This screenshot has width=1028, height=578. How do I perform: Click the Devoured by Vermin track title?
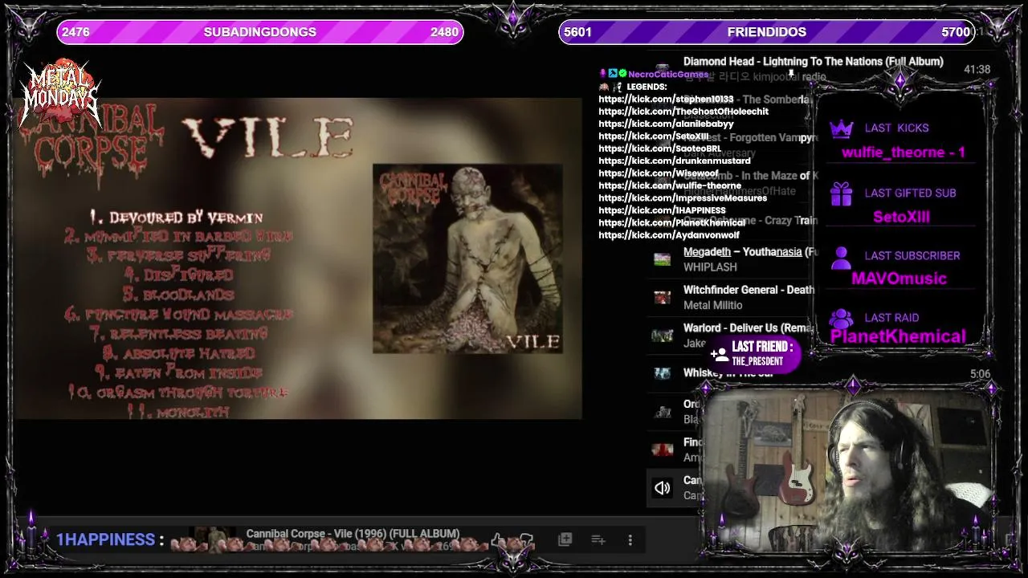177,218
